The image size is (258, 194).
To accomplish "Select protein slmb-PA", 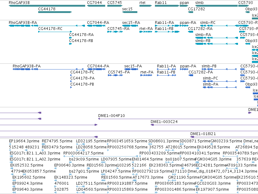I will (220, 87).
